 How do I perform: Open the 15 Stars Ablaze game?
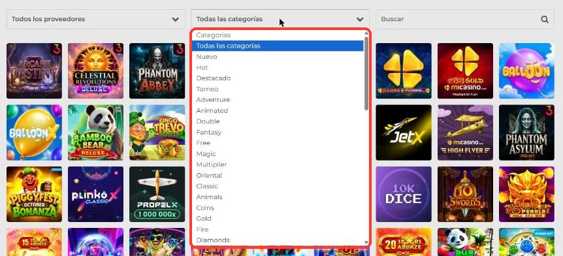point(34,242)
